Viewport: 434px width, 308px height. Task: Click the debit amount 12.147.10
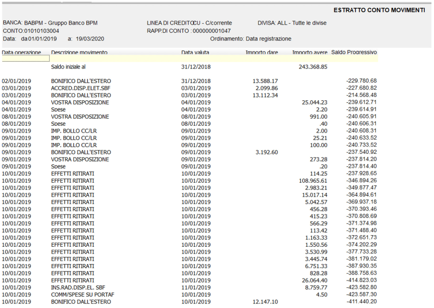pos(265,302)
